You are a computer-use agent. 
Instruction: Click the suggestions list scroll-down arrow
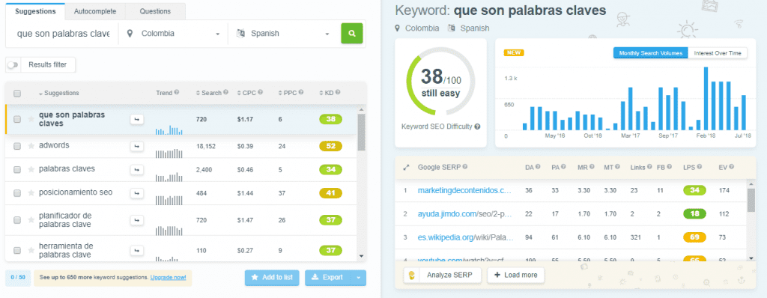pyautogui.click(x=362, y=255)
